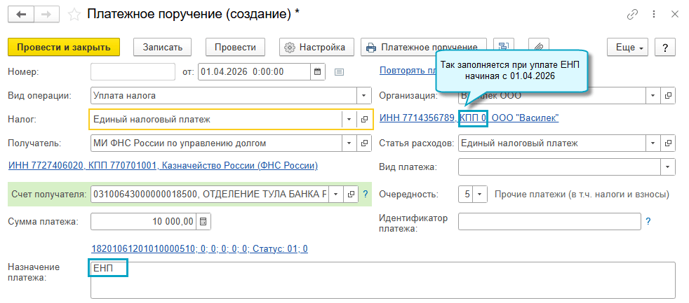The height and width of the screenshot is (303, 689).
Task: Open the Настройка settings button
Action: 316,47
